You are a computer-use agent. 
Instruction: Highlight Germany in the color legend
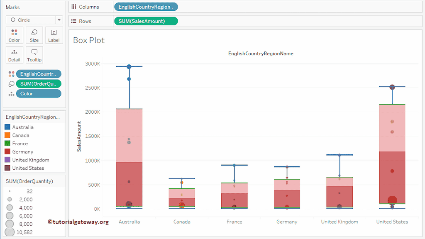coord(22,152)
